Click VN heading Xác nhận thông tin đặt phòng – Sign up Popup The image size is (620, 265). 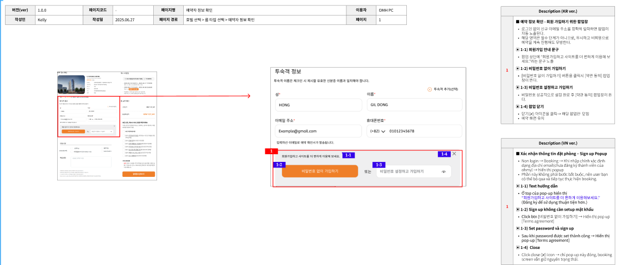(561, 154)
